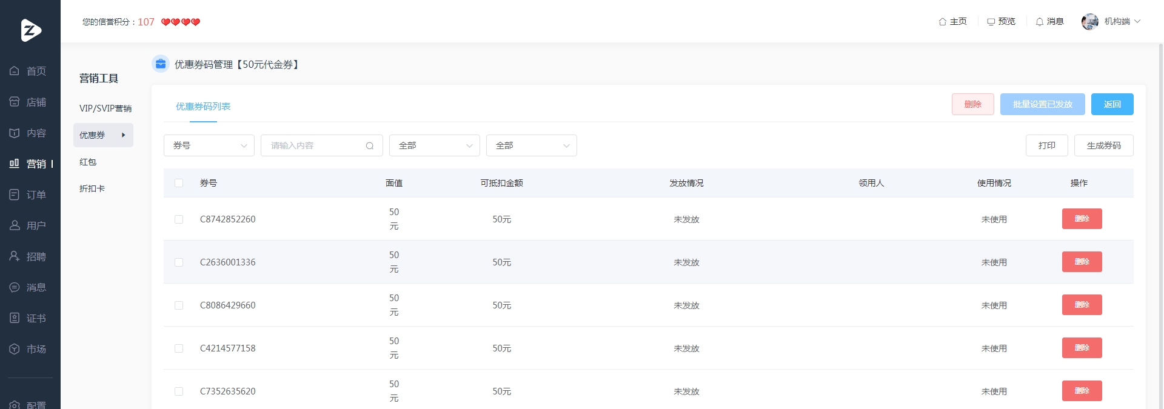
Task: Open the 店铺 shop icon in the sidebar
Action: point(15,102)
